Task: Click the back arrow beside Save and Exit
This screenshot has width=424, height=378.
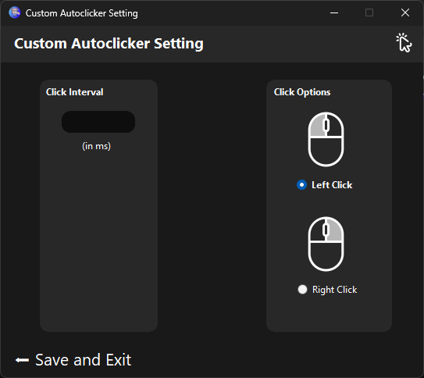Action: click(x=22, y=360)
